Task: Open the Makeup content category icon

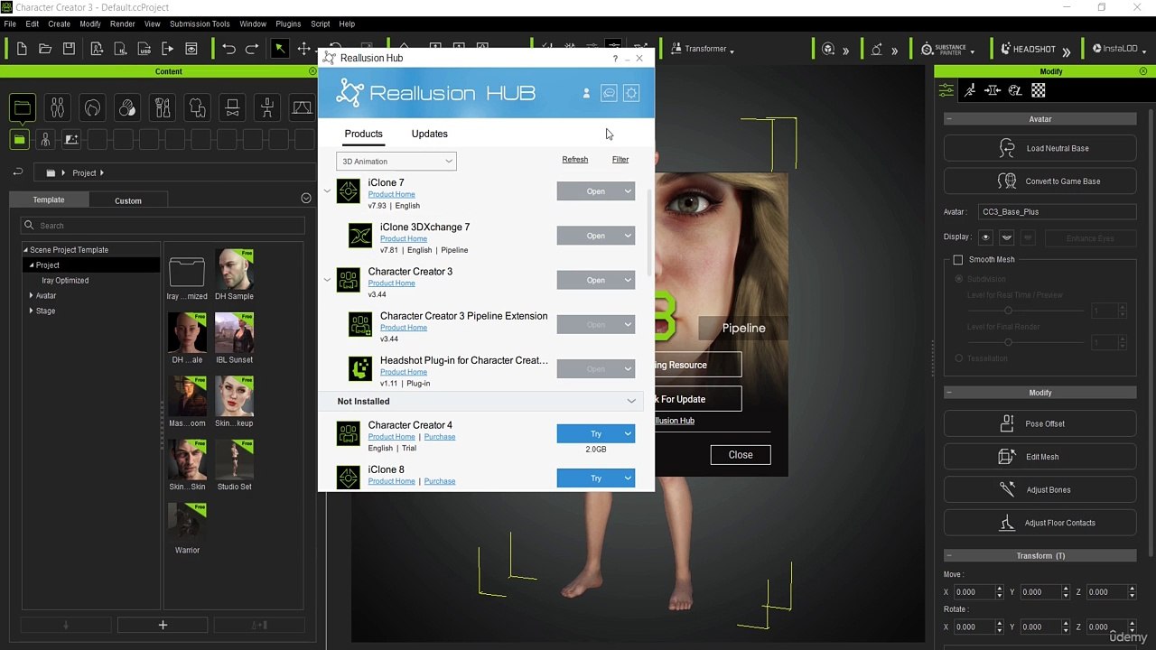Action: pyautogui.click(x=163, y=108)
